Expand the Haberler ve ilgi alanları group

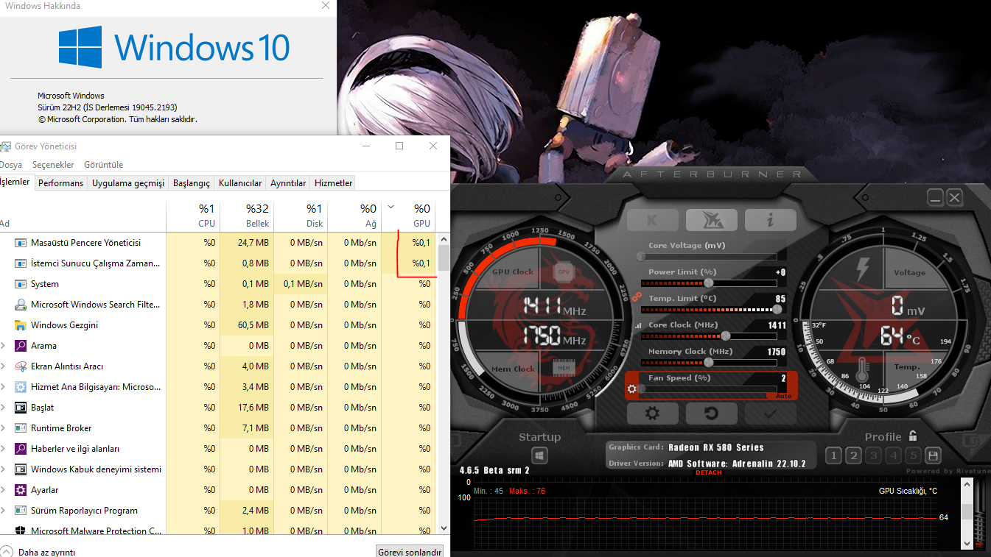3,449
